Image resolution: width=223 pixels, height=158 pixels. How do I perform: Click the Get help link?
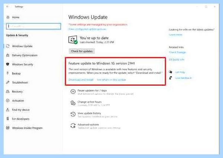[x=180, y=72]
